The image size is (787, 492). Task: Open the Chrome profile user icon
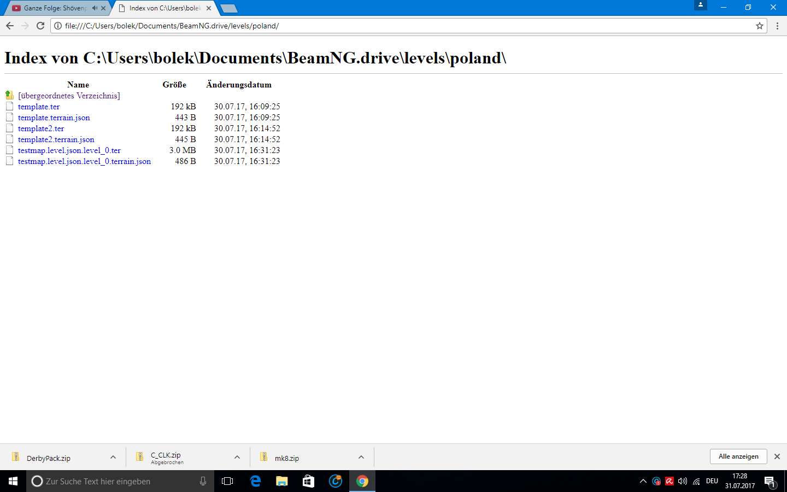(x=701, y=5)
